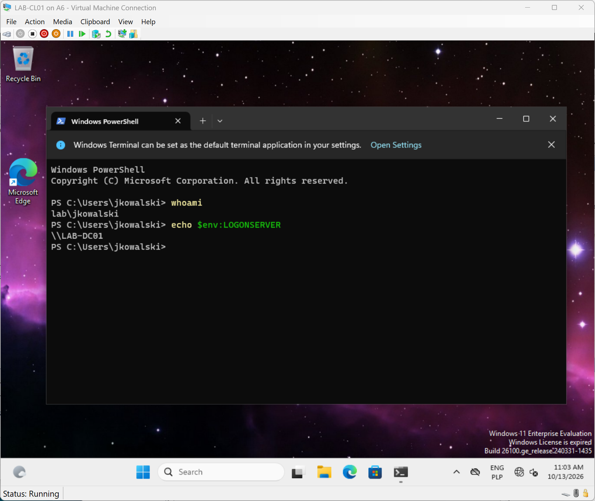Turn off the VM using the square stop icon

(32, 34)
